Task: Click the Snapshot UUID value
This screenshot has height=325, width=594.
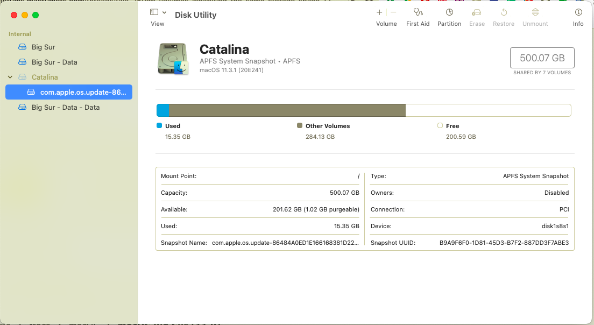Action: click(504, 243)
